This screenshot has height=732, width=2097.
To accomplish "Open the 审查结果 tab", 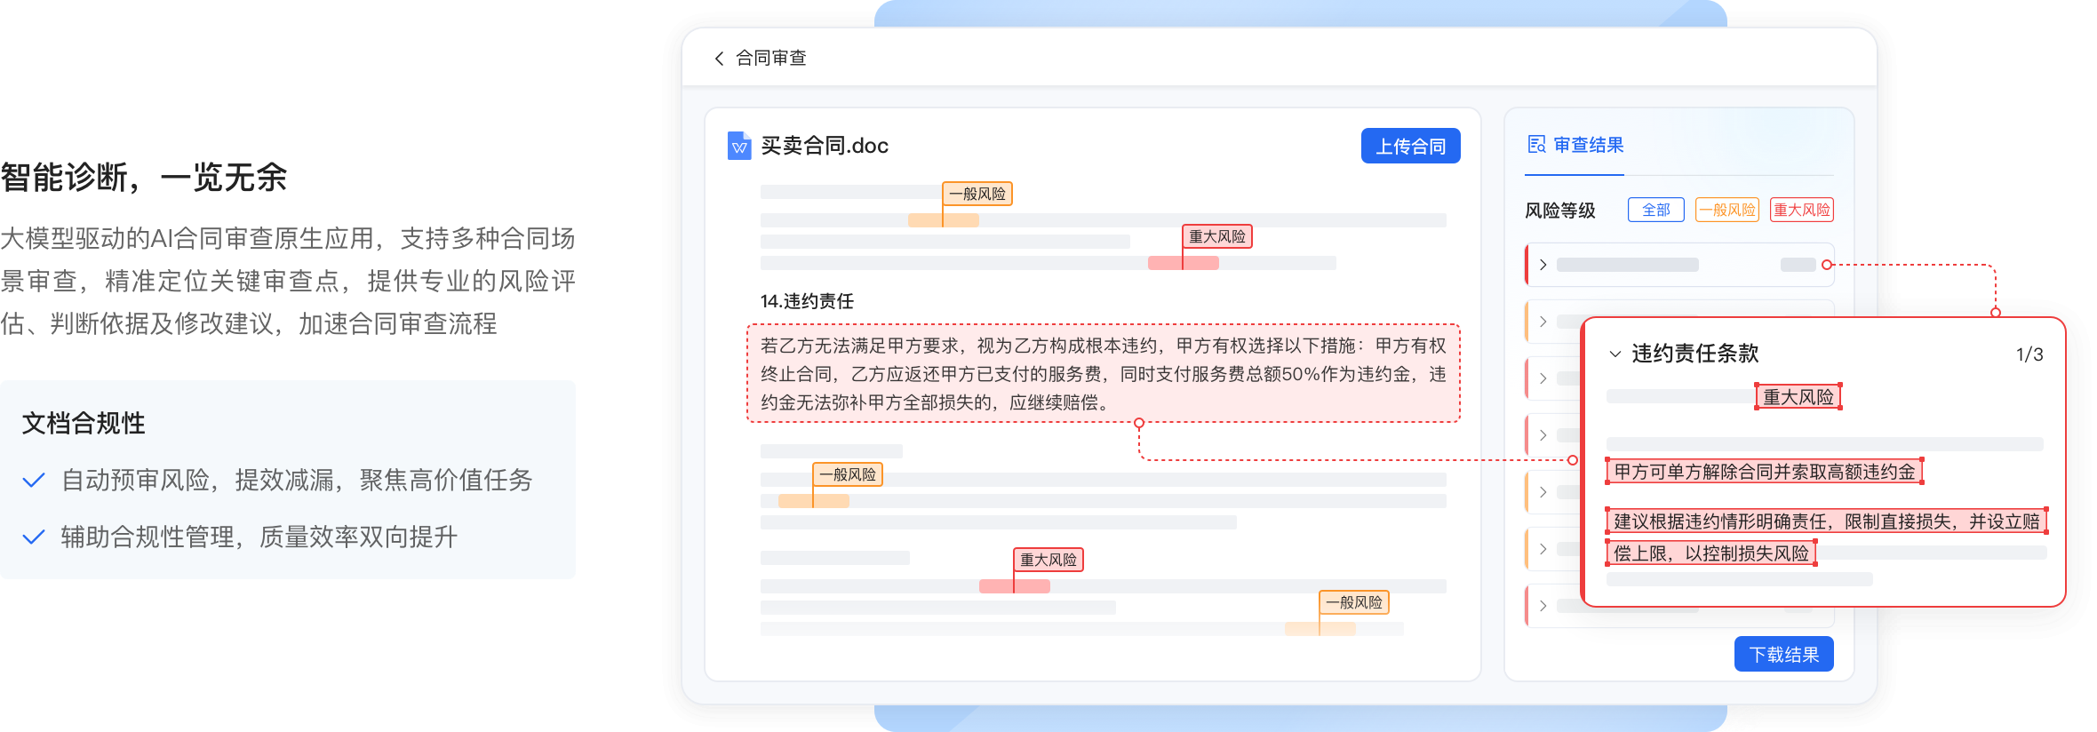I will tap(1575, 146).
